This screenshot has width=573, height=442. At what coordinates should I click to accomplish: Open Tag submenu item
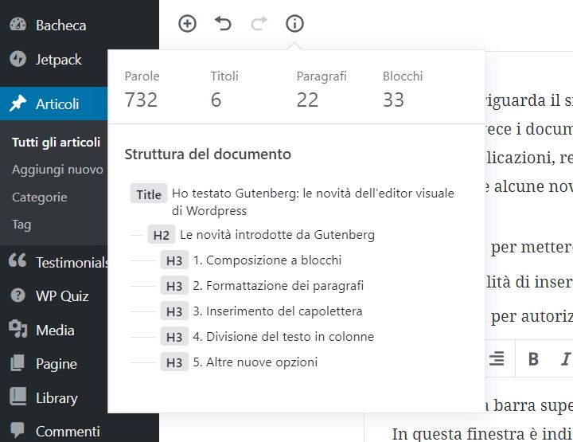pyautogui.click(x=21, y=225)
